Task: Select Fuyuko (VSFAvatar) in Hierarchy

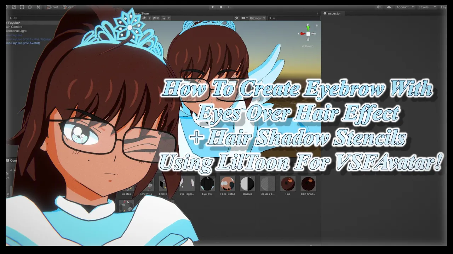Action: pos(23,43)
